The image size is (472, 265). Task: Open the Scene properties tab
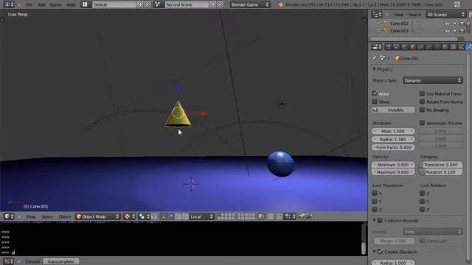coord(397,46)
